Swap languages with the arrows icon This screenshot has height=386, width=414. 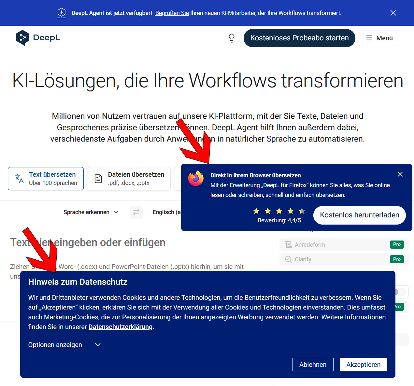click(136, 212)
